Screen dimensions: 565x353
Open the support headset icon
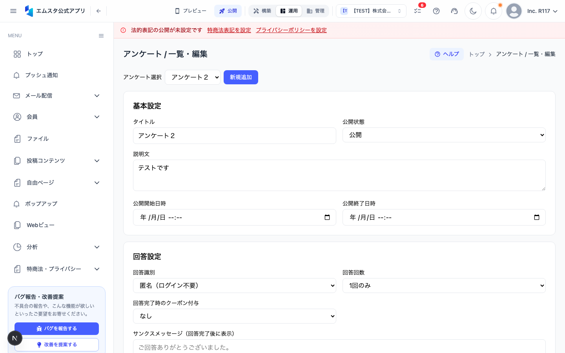(x=454, y=11)
